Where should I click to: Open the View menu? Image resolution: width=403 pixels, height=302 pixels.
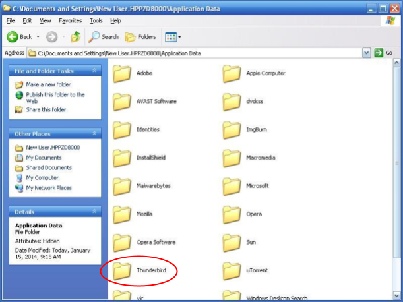click(x=46, y=21)
